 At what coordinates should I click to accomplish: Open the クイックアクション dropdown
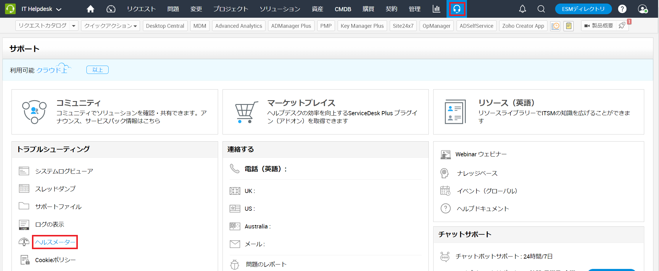(x=110, y=26)
